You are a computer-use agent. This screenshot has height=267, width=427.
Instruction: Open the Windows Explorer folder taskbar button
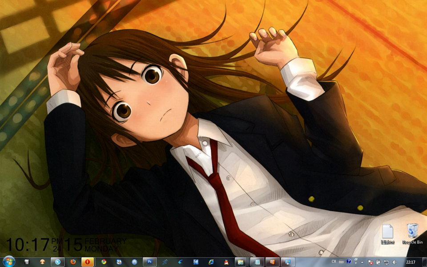pyautogui.click(x=241, y=262)
